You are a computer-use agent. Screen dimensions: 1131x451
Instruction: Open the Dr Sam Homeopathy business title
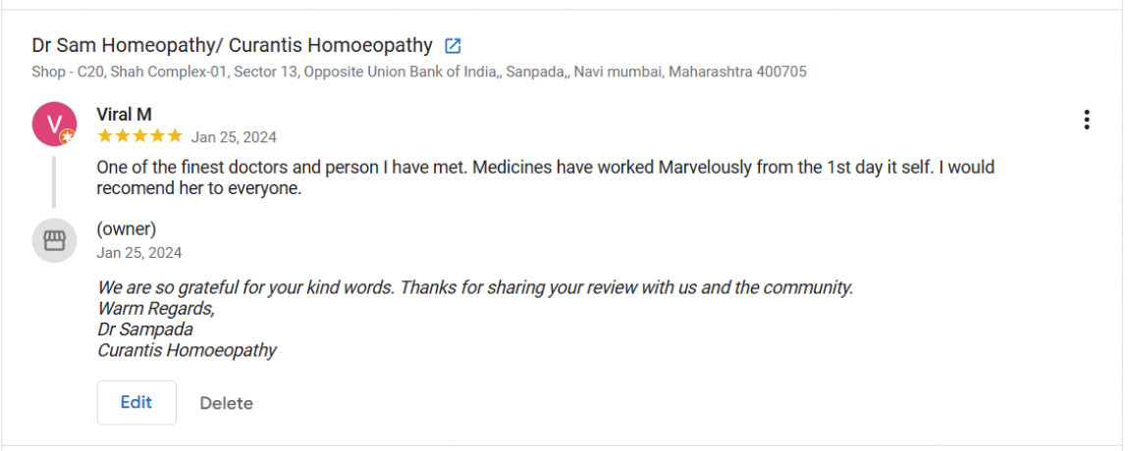(x=232, y=46)
